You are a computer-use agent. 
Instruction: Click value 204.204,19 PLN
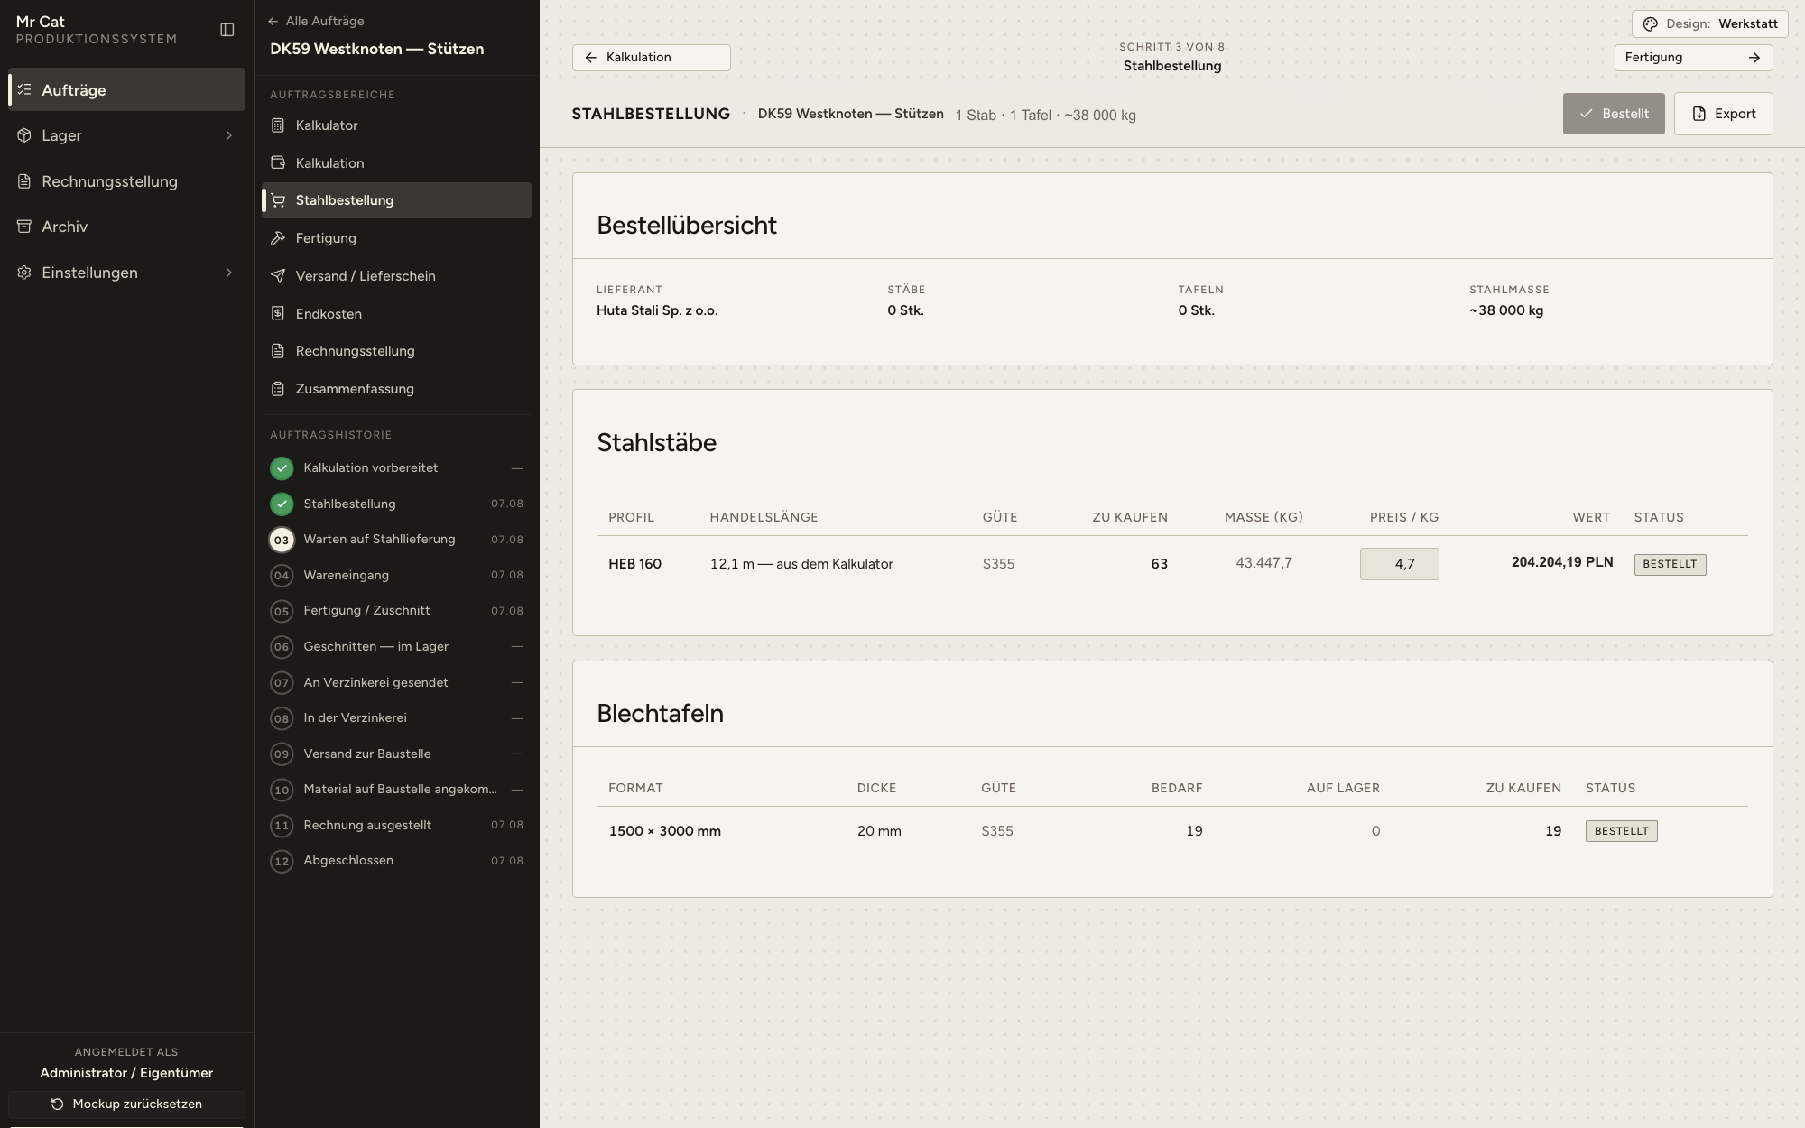[1561, 562]
